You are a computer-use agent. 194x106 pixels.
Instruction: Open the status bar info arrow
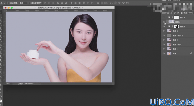pos(40,84)
